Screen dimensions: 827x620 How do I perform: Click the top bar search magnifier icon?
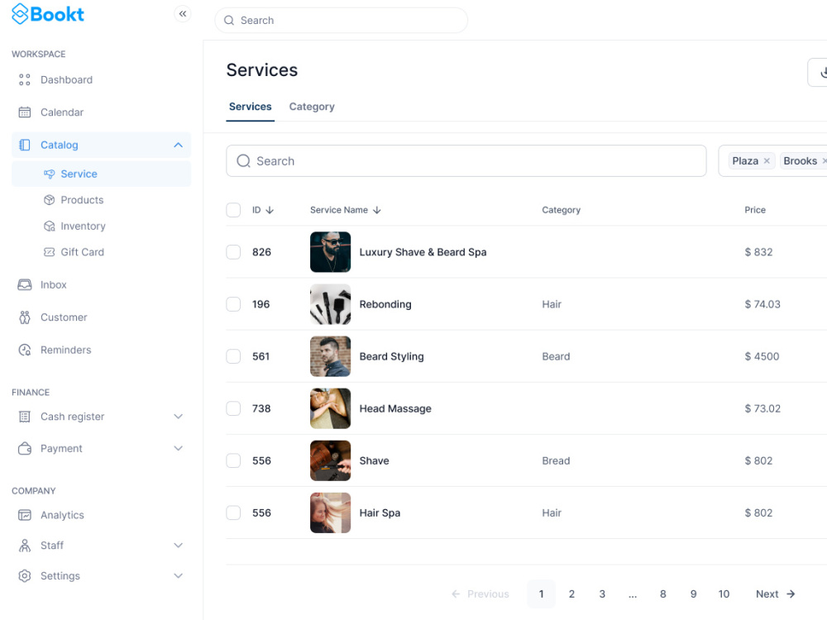coord(229,21)
